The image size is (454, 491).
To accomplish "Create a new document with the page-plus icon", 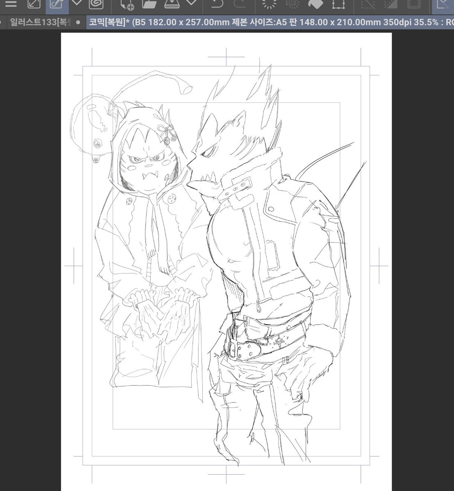I will (127, 5).
